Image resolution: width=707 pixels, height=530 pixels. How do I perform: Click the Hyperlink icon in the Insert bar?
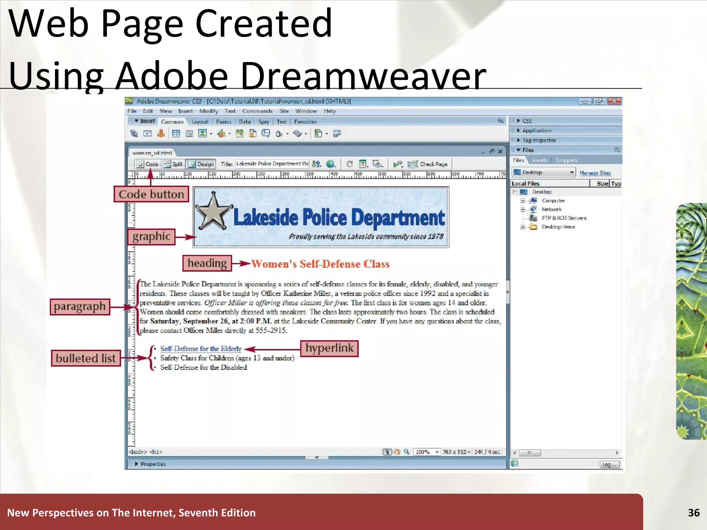coord(134,134)
